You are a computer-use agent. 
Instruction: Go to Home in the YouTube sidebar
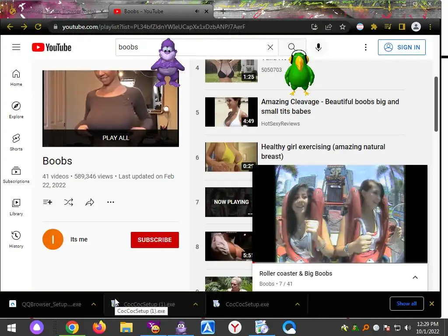(16, 78)
